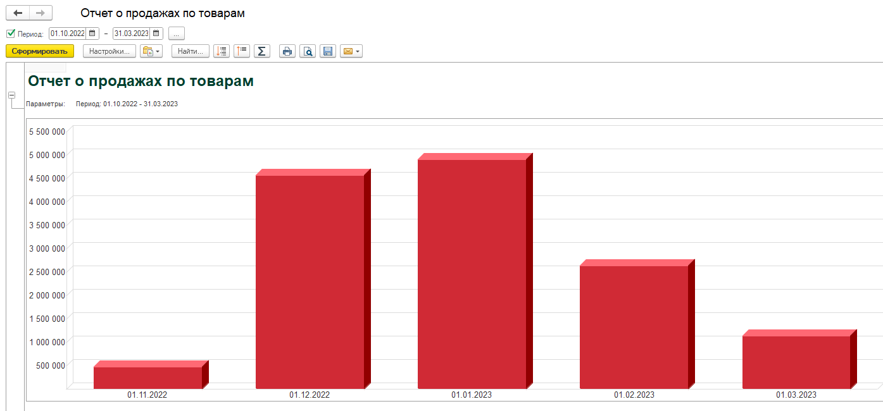This screenshot has height=411, width=883.
Task: Open Настройки... settings button
Action: (x=110, y=51)
